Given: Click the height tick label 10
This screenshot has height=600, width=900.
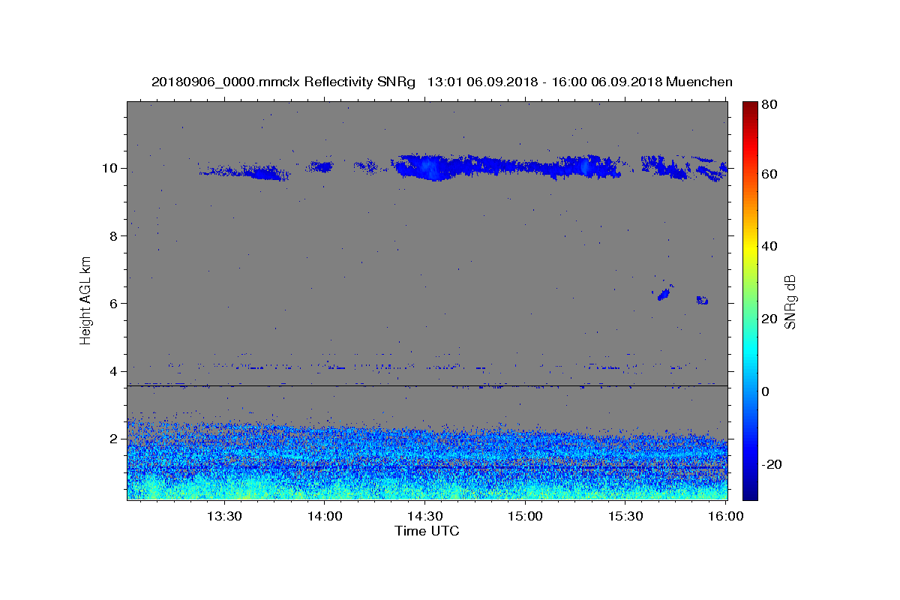Looking at the screenshot, I should click(x=109, y=168).
